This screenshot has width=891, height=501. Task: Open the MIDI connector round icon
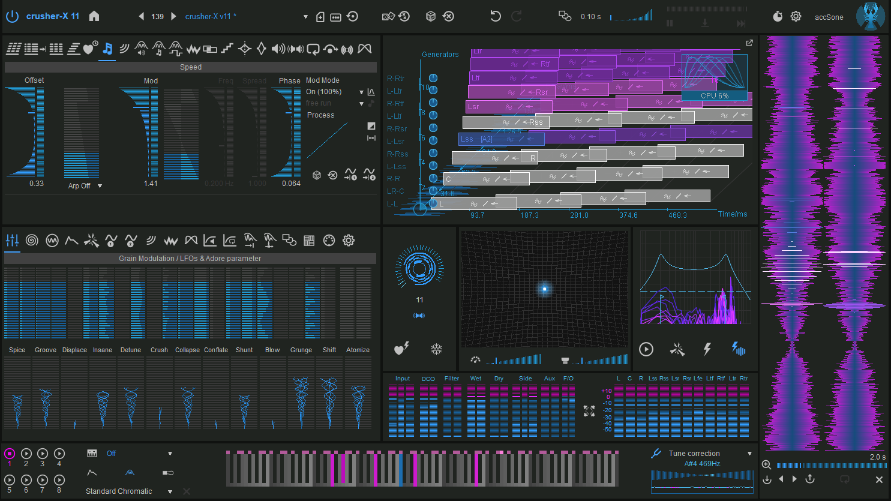coord(329,241)
